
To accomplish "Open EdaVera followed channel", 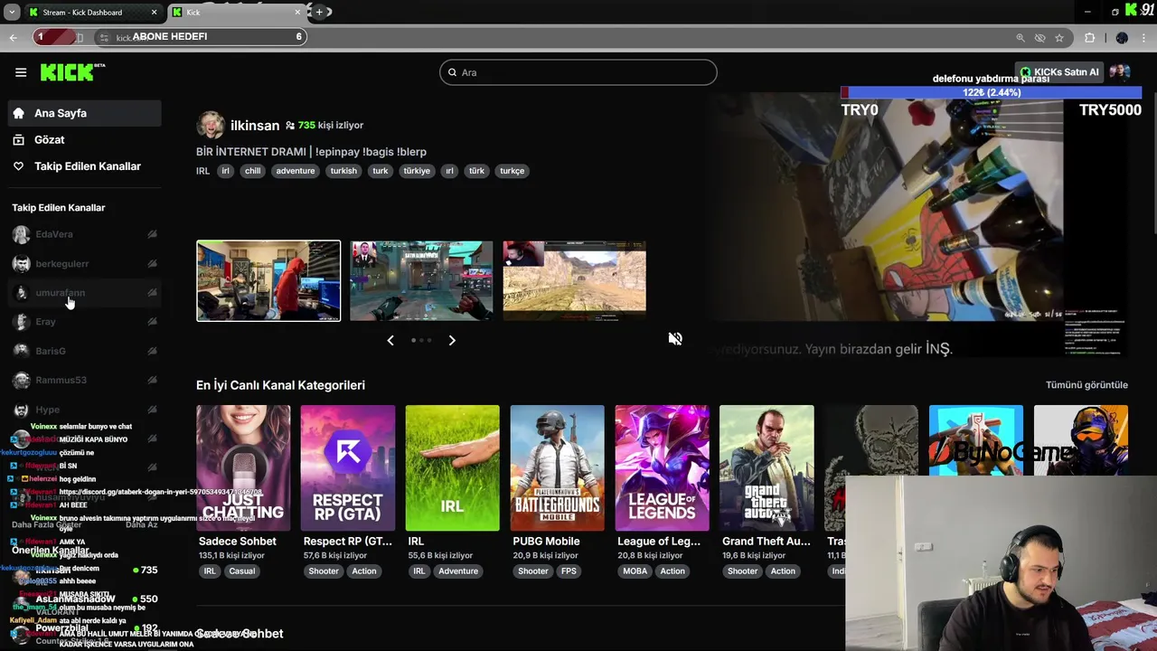I will 85,234.
